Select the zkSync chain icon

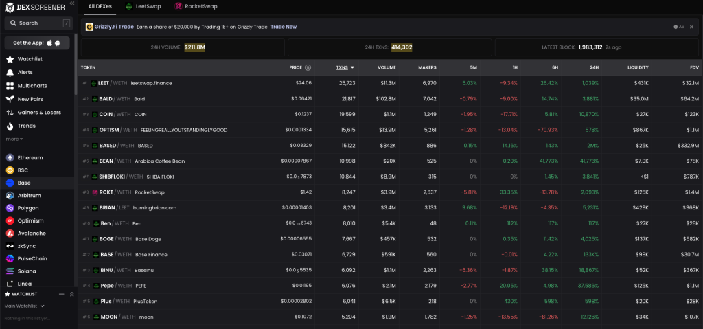click(10, 246)
